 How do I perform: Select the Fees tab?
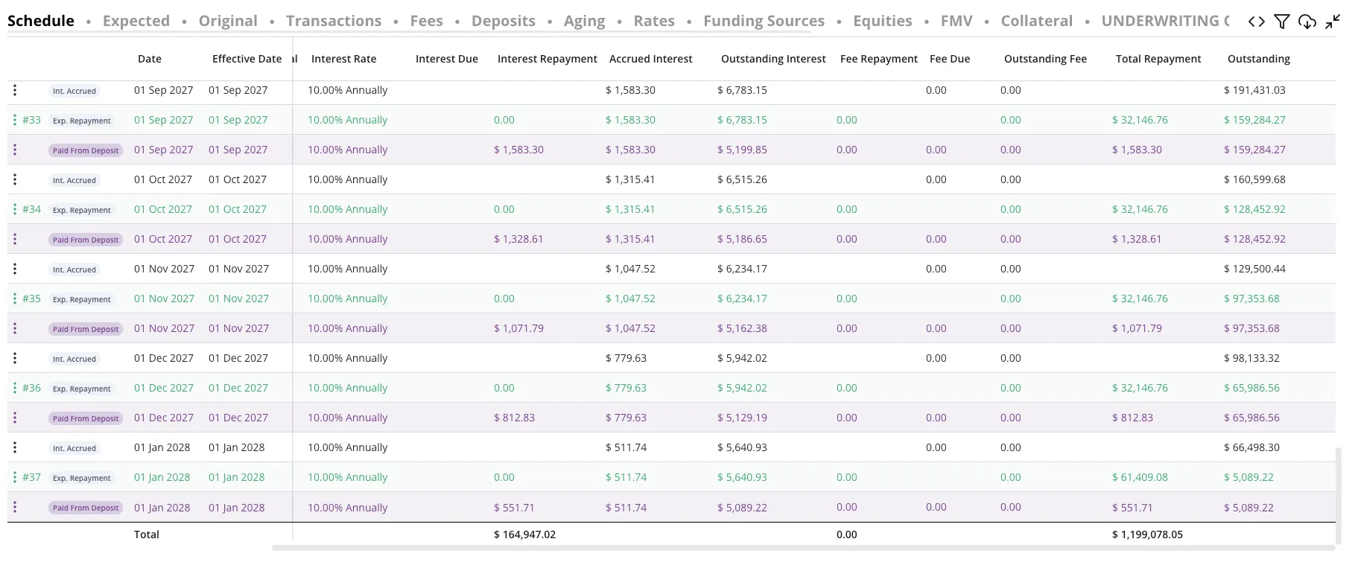pyautogui.click(x=426, y=21)
